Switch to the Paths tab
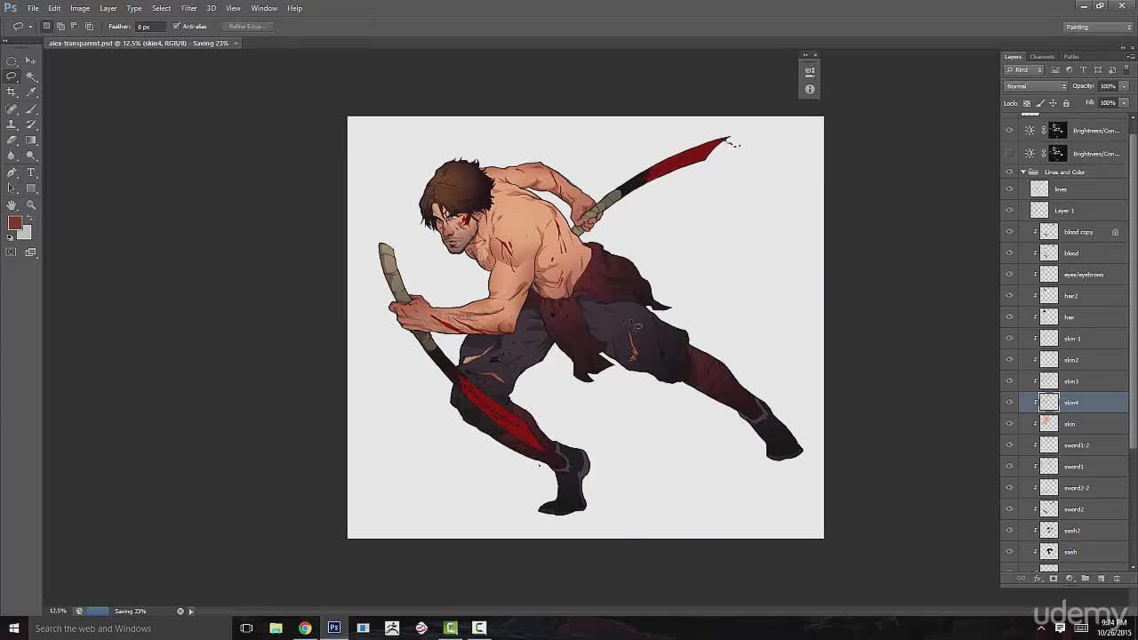 1071,57
